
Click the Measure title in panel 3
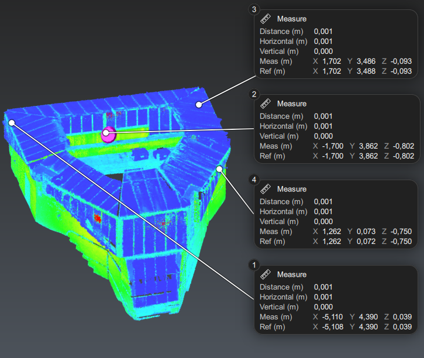(291, 19)
